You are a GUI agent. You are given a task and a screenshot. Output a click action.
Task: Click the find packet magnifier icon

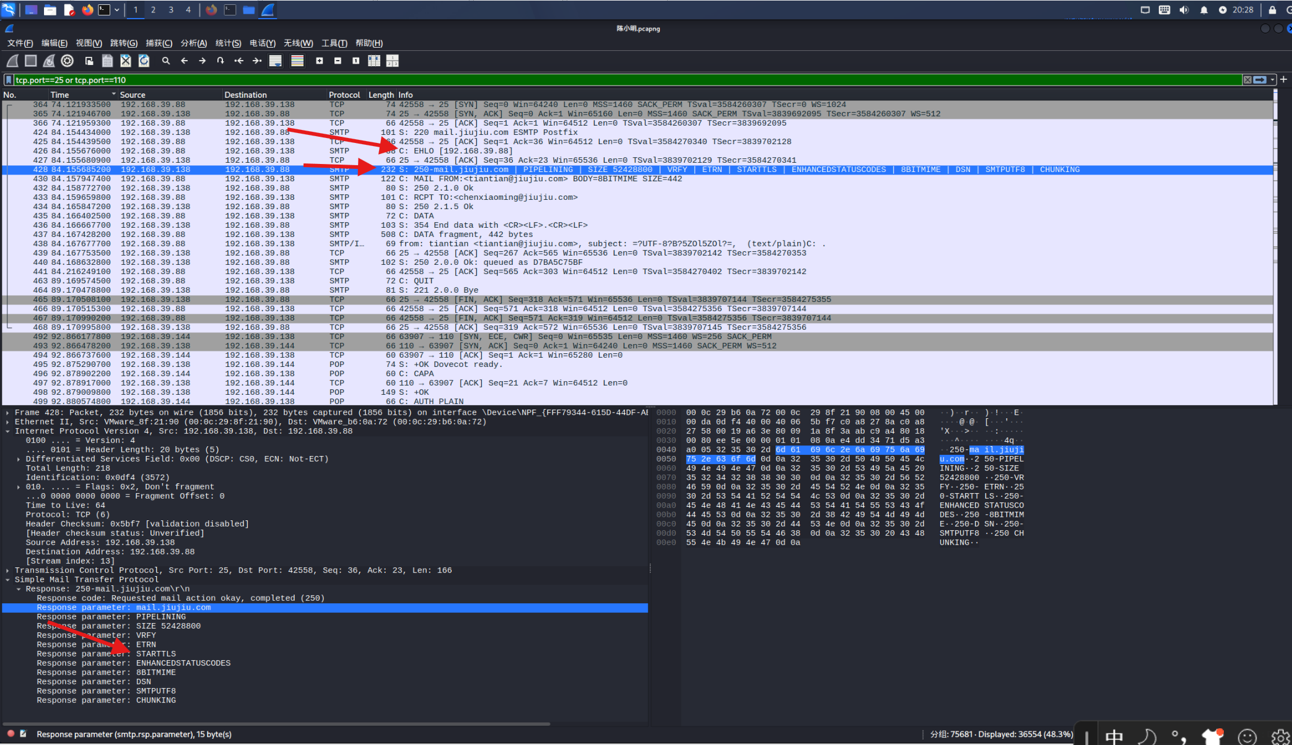(x=166, y=61)
